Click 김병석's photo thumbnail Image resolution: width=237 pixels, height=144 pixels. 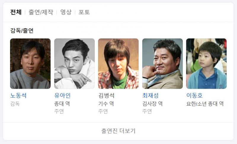[x=118, y=64]
